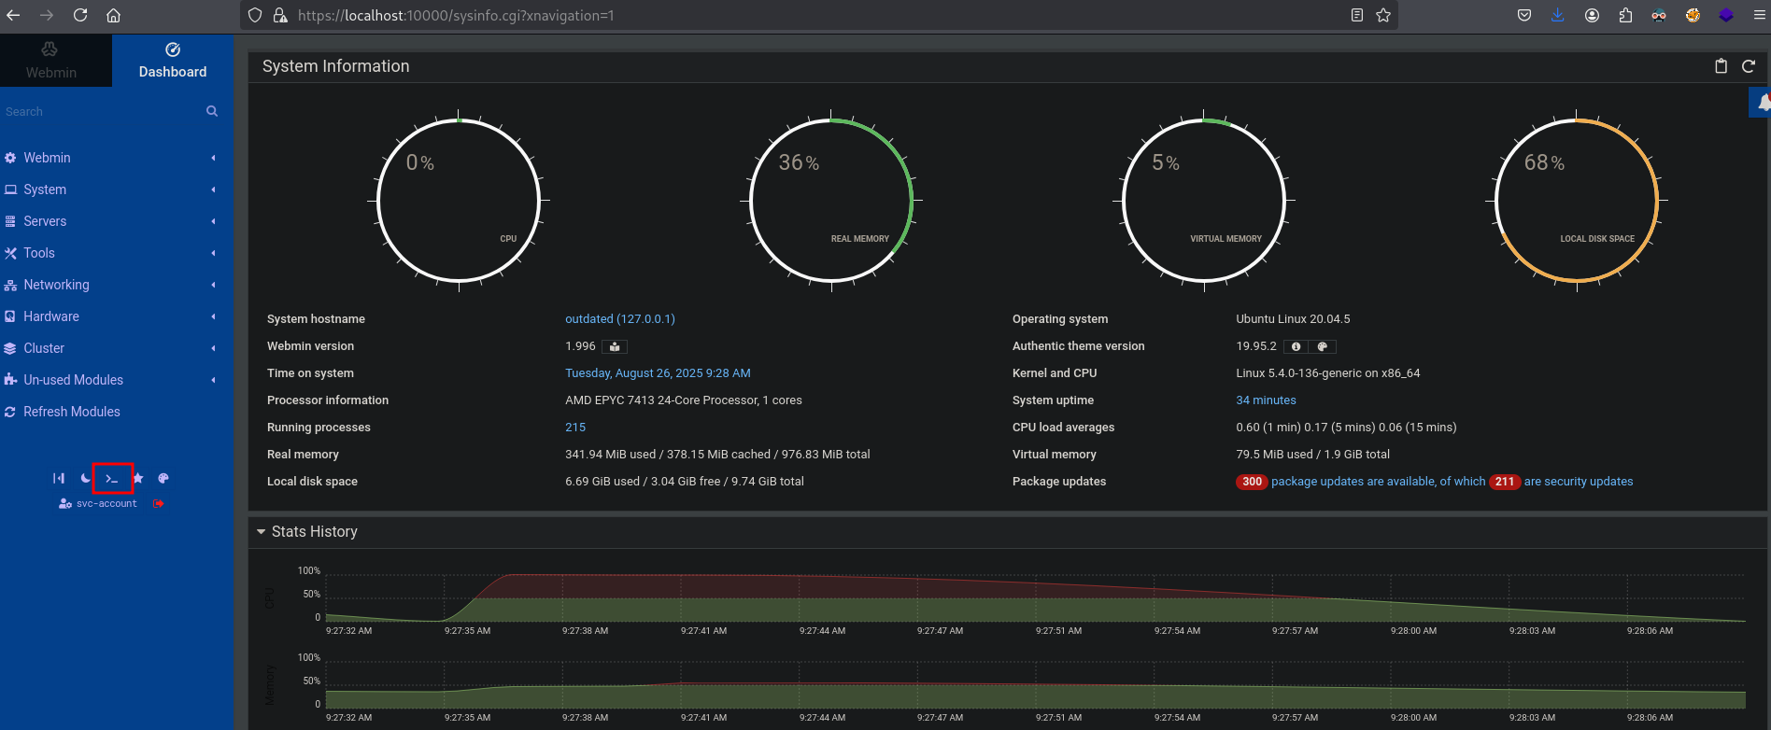This screenshot has width=1771, height=730.
Task: Toggle night mode with the moon icon
Action: [x=85, y=479]
